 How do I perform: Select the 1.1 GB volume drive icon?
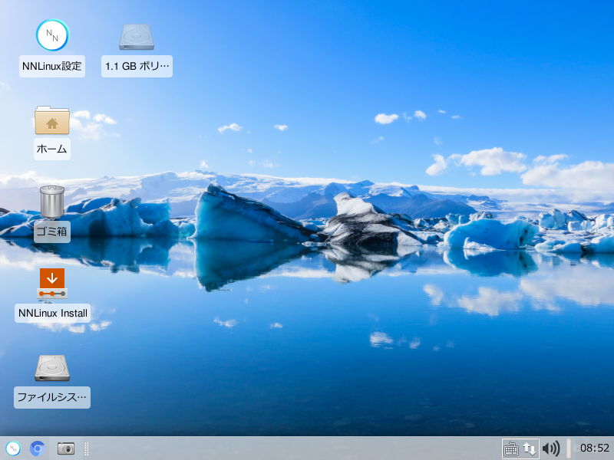(x=137, y=37)
